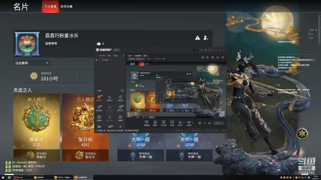Click the record icon in the streaming app

pos(200,123)
